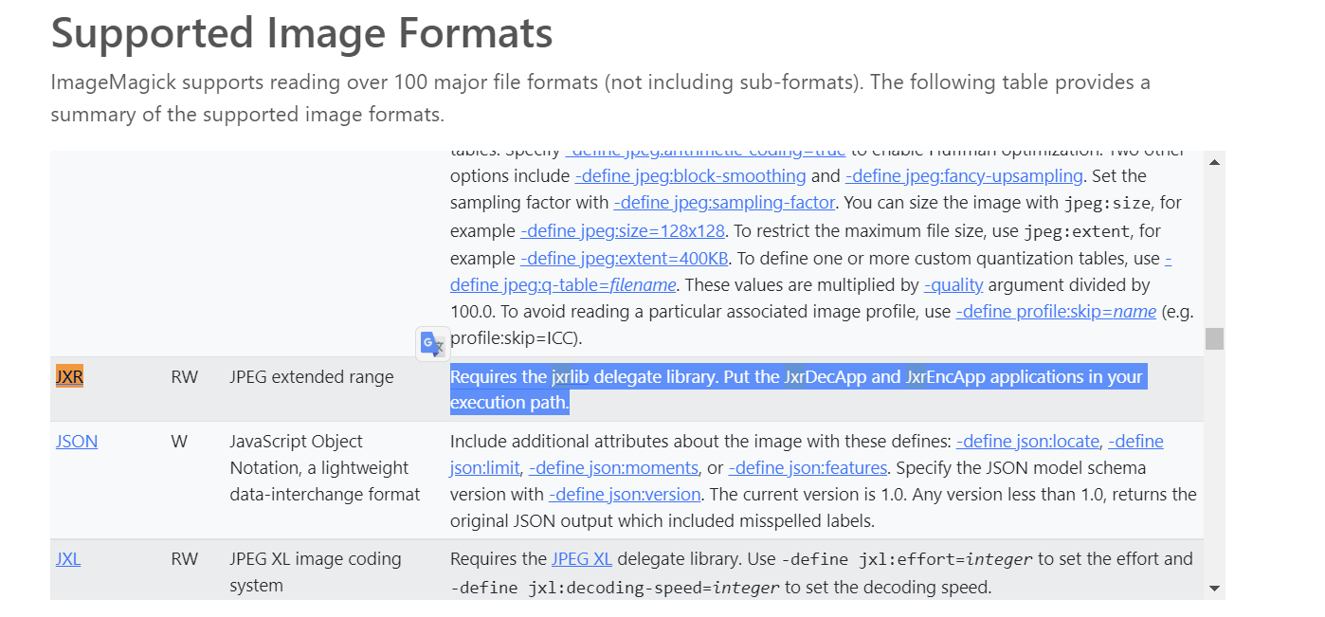Open the -define jpeg:sampling-factor link

[724, 202]
